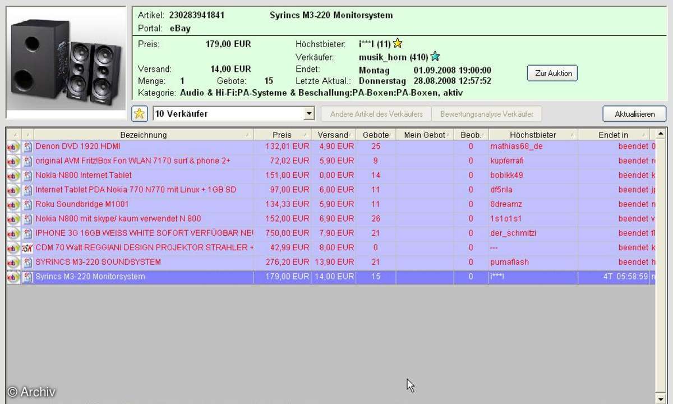Click the Zur Auktion button
The image size is (673, 404).
pos(552,74)
